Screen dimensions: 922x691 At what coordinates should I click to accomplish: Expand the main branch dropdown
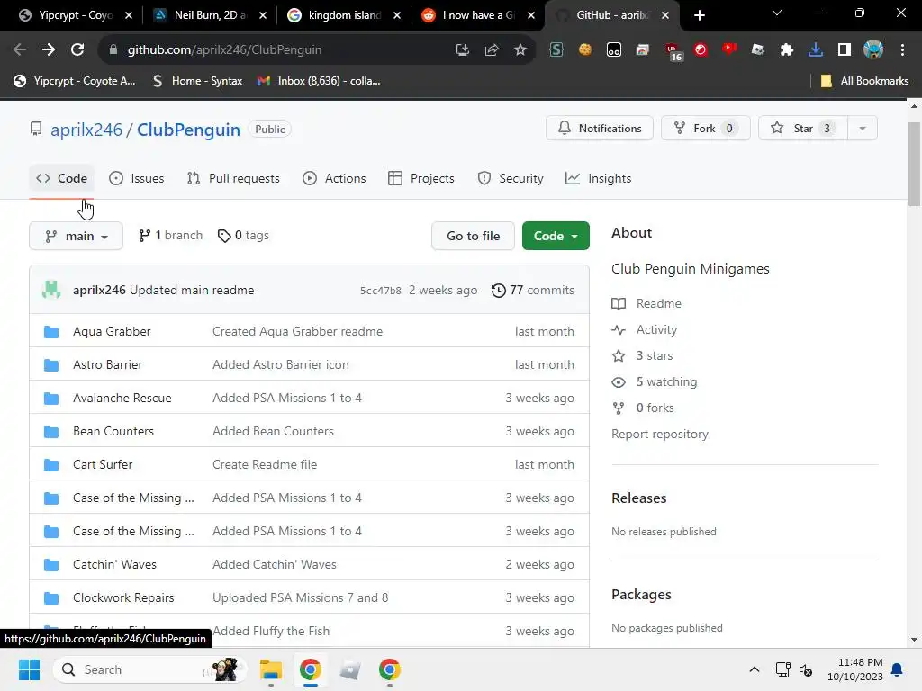tap(76, 236)
